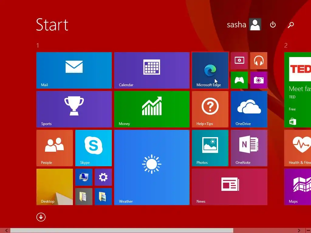Click the scrollbar right arrow

pyautogui.click(x=299, y=231)
